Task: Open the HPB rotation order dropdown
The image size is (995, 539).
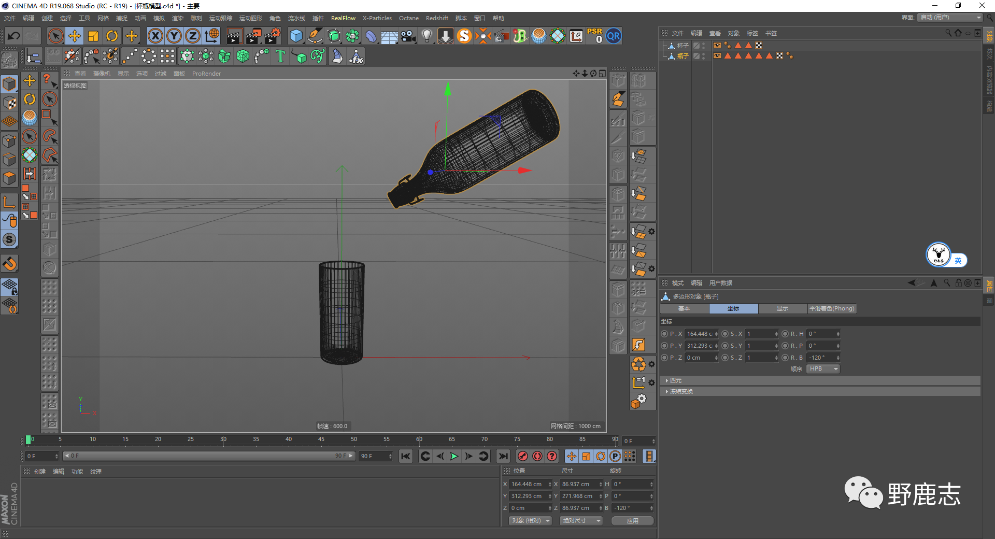Action: tap(822, 368)
